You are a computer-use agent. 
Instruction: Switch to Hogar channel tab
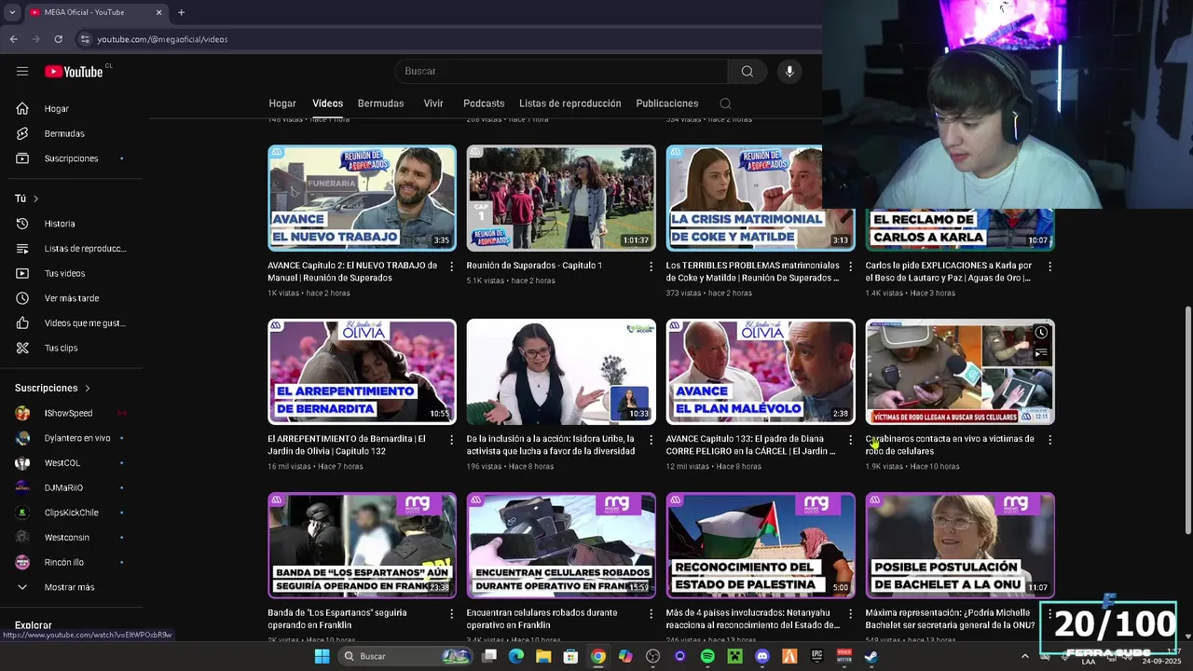coord(282,103)
